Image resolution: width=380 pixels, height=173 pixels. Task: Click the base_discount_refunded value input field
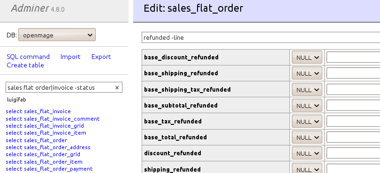point(353,57)
